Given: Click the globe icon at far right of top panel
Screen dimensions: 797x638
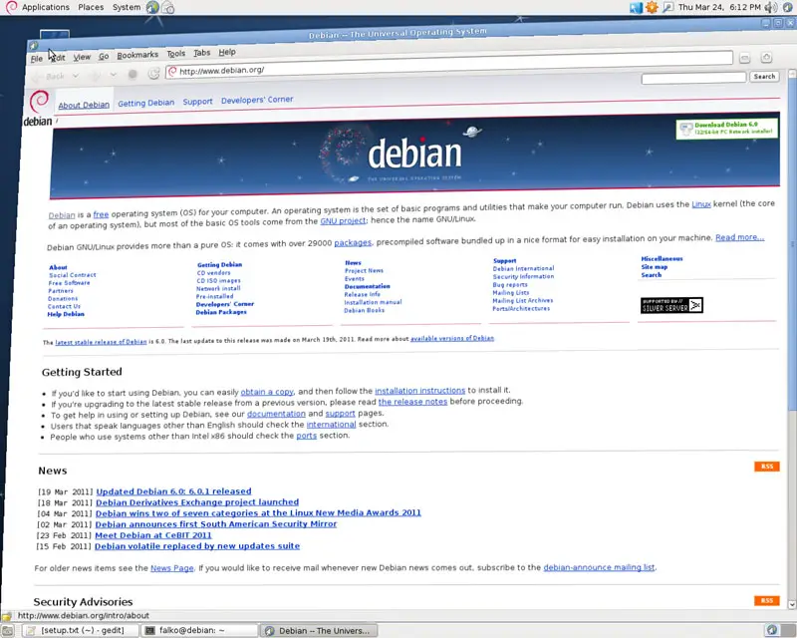Looking at the screenshot, I should [788, 7].
